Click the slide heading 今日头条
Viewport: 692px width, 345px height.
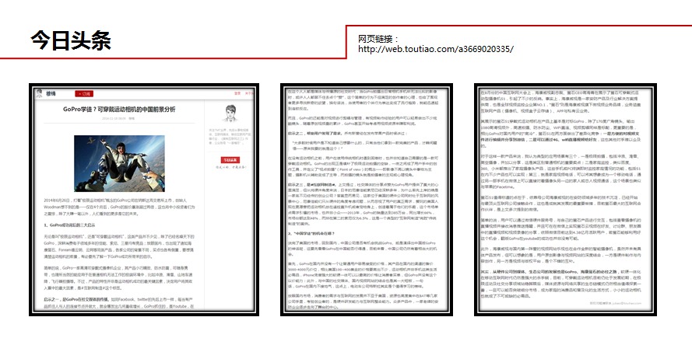pyautogui.click(x=71, y=40)
